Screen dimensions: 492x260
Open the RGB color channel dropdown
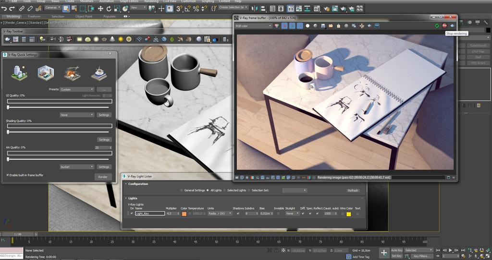[x=253, y=26]
